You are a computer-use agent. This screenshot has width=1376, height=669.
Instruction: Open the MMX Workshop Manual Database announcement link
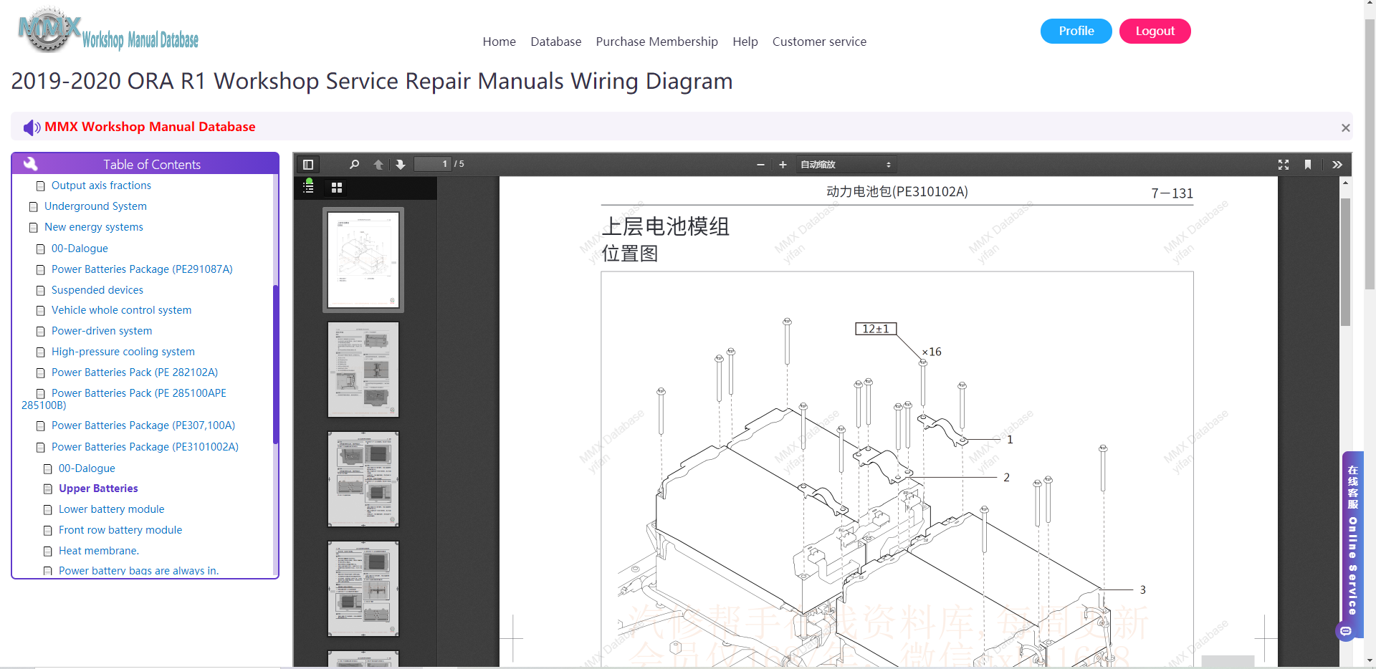150,127
